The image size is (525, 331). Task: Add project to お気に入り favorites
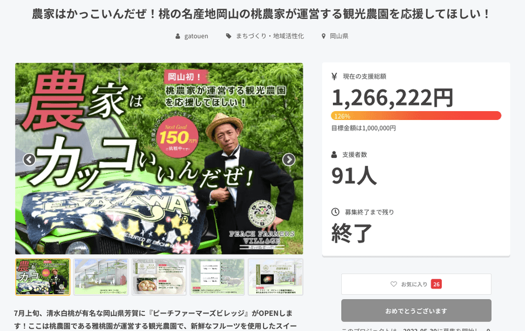(x=416, y=284)
